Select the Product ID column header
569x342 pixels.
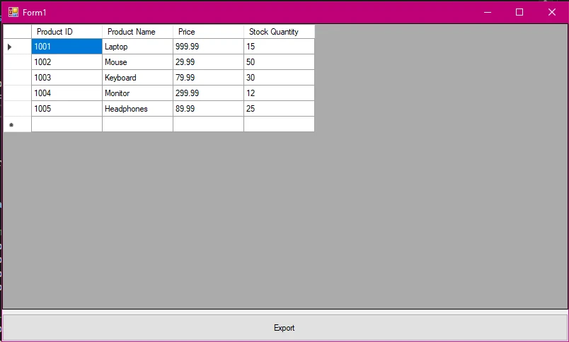[67, 32]
